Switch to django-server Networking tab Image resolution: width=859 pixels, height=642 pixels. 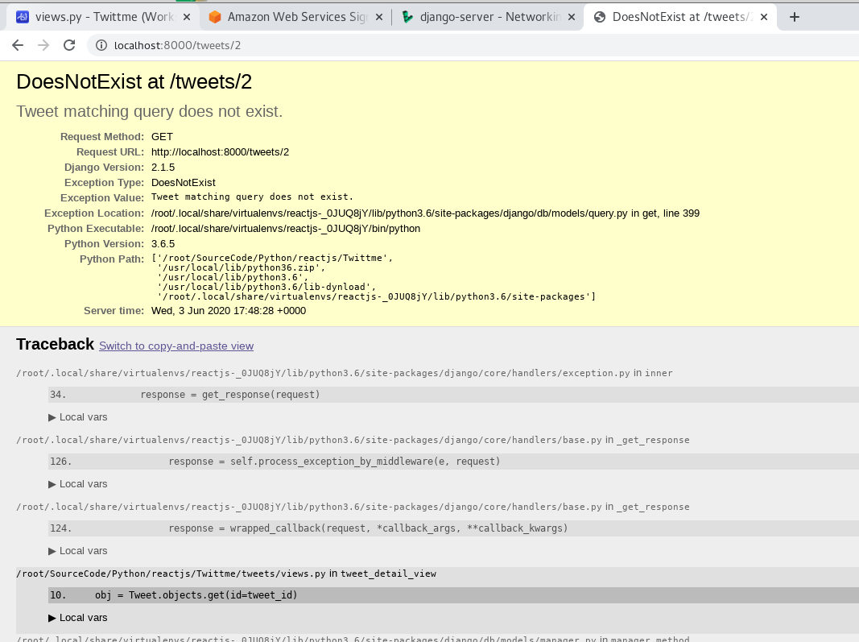click(489, 17)
